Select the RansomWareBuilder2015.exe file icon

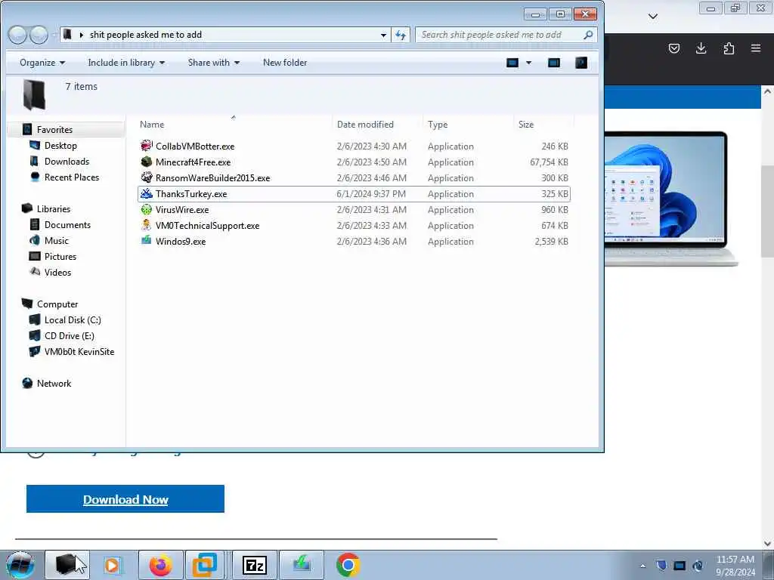pos(146,177)
